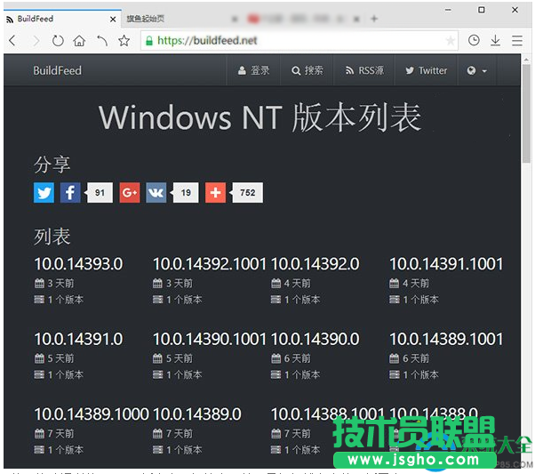This screenshot has height=474, width=535.
Task: Click '3 天前' under 10.0.14393.0
Action: pyautogui.click(x=60, y=283)
